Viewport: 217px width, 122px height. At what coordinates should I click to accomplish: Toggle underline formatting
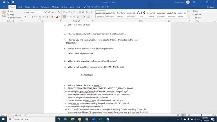click(x=32, y=17)
